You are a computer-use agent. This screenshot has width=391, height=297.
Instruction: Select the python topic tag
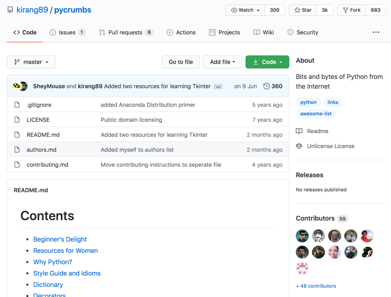pos(308,102)
